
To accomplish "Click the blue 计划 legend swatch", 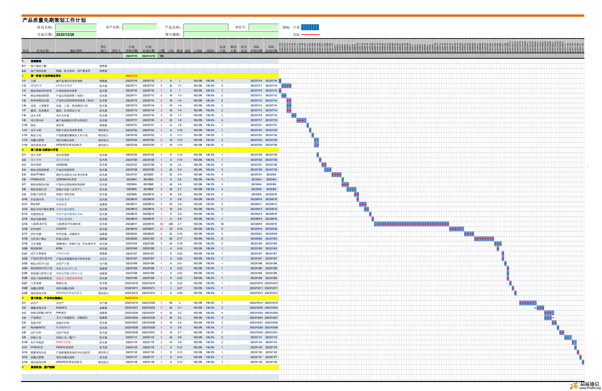I will [310, 27].
